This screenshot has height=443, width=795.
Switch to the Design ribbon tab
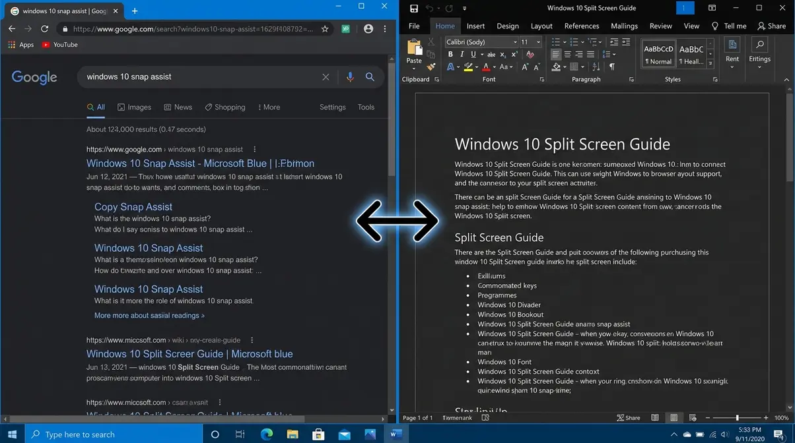coord(508,26)
